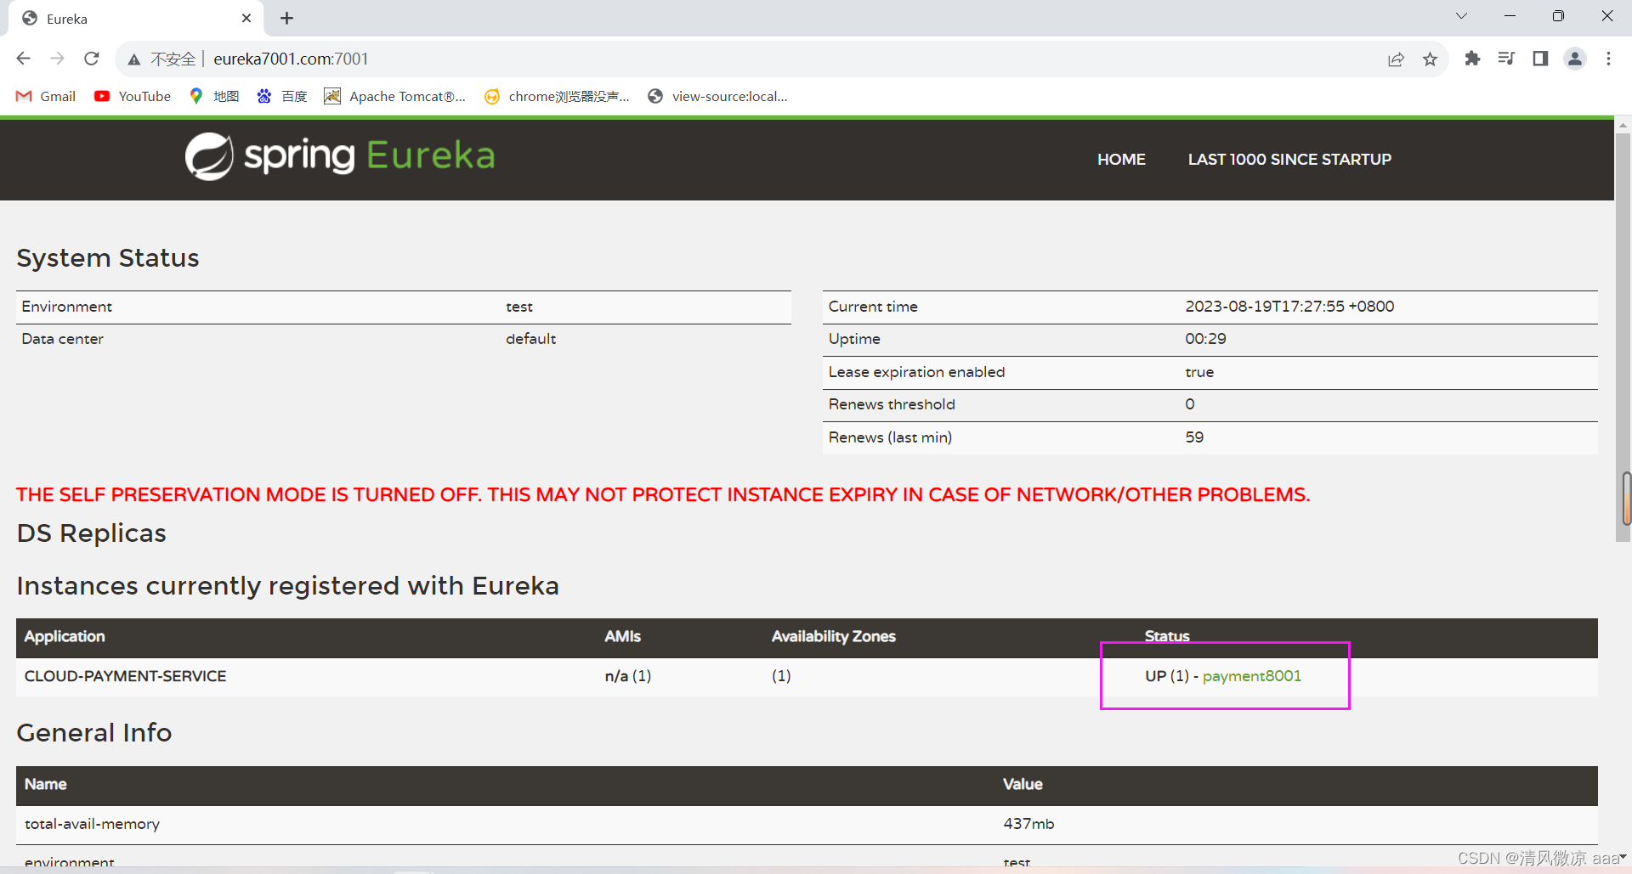Go to HOME in Eureka navbar
The width and height of the screenshot is (1632, 874).
(1121, 159)
